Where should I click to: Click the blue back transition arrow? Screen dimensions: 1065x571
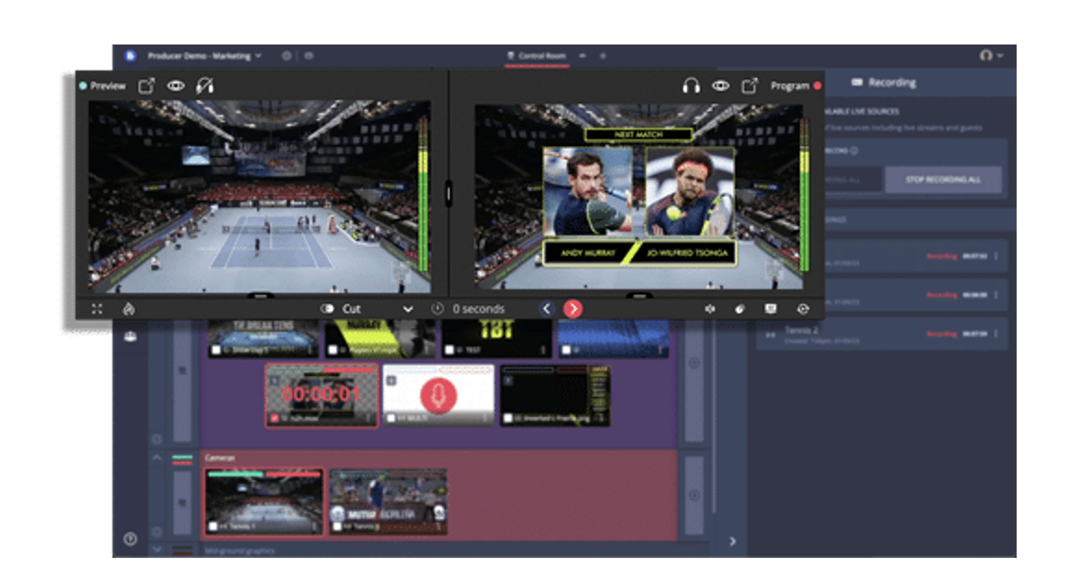coord(546,309)
